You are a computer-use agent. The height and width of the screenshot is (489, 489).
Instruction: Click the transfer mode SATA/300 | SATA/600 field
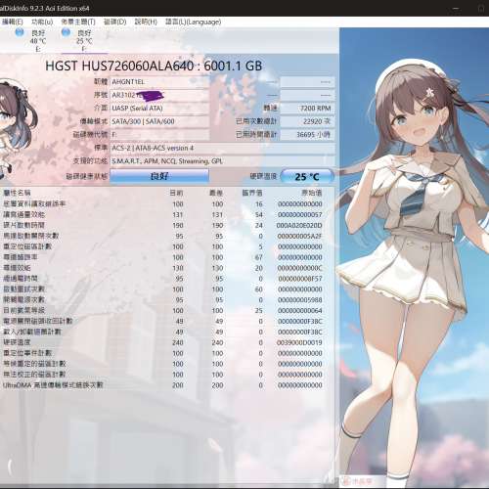pyautogui.click(x=159, y=121)
